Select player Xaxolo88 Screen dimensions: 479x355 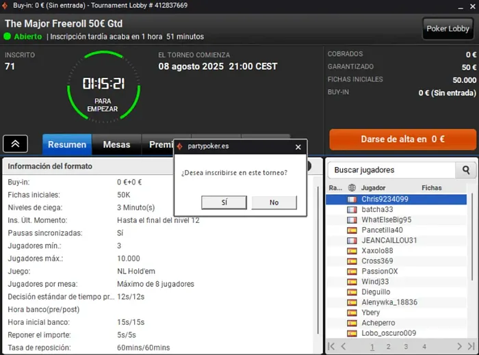pyautogui.click(x=396, y=250)
